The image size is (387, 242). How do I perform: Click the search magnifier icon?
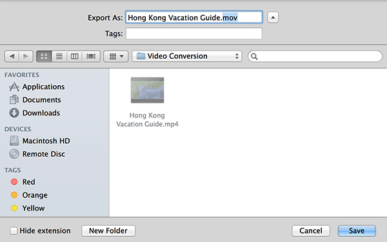tap(254, 57)
